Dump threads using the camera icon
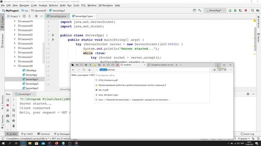The width and height of the screenshot is (261, 146). (8, 116)
